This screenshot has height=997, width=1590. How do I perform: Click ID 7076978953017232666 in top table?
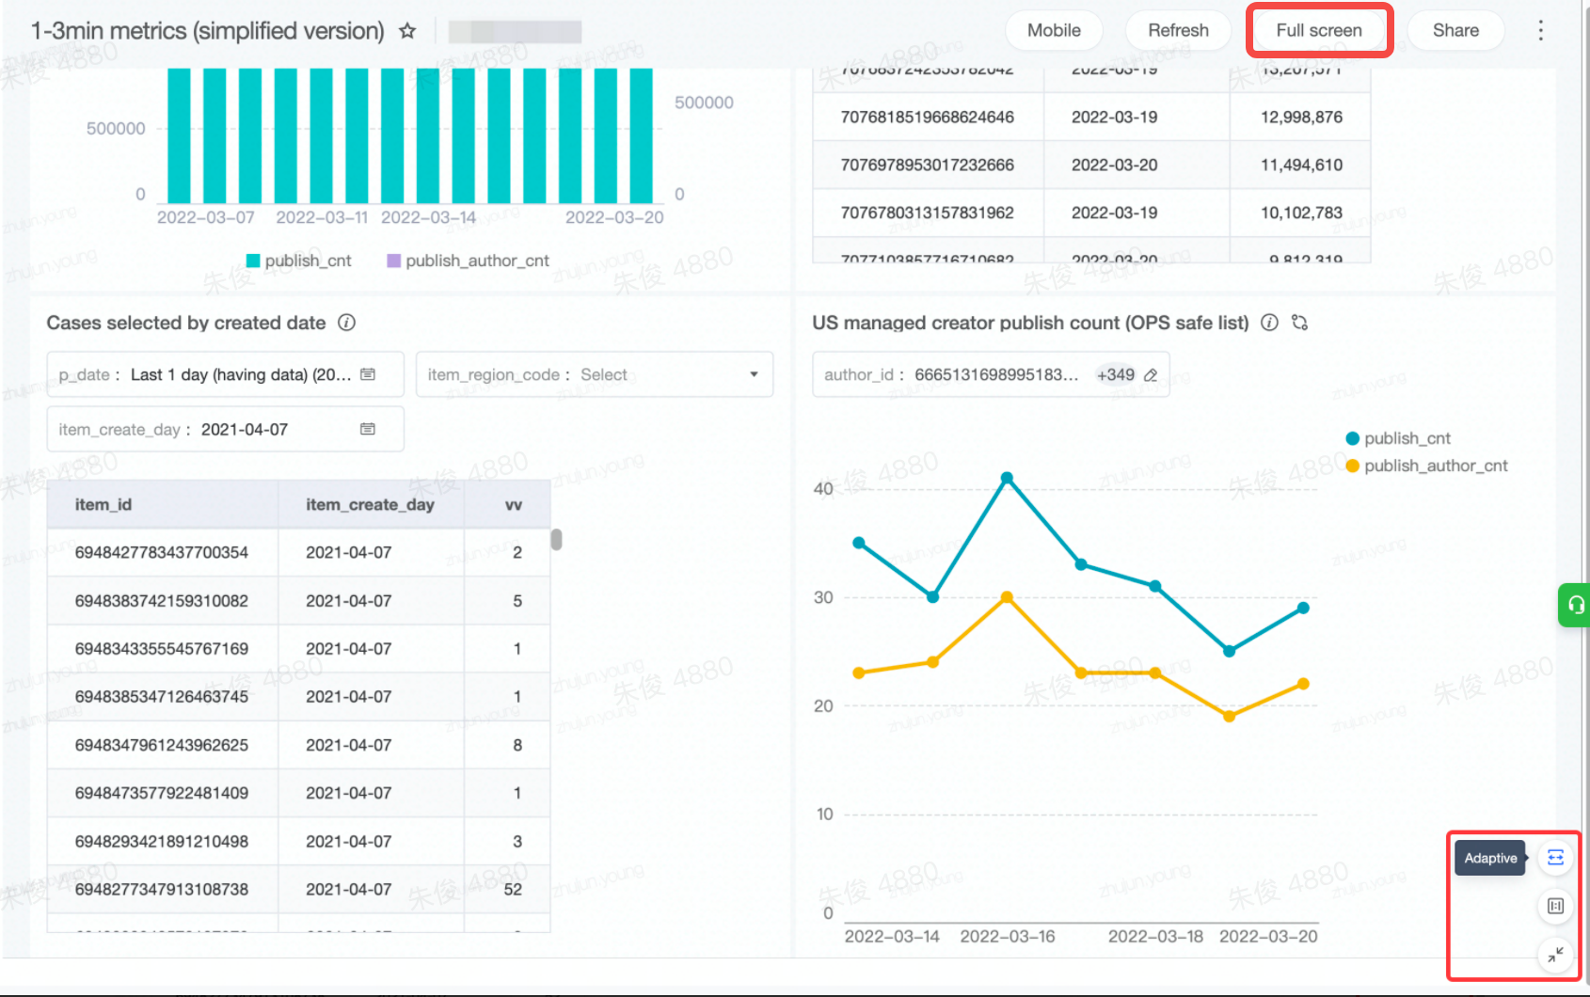click(x=927, y=166)
